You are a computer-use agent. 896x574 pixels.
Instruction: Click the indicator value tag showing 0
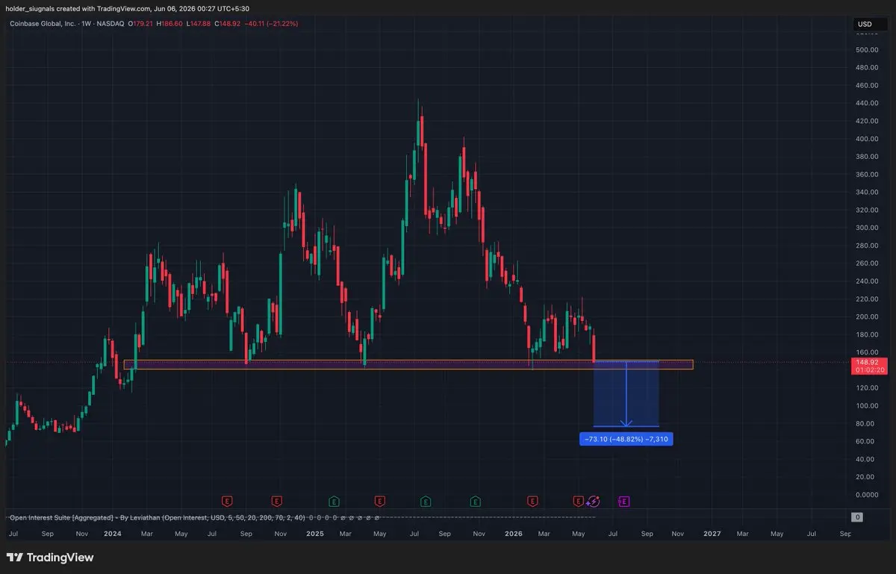pyautogui.click(x=858, y=517)
